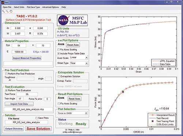Activate the pan hand tool

pyautogui.click(x=11, y=11)
